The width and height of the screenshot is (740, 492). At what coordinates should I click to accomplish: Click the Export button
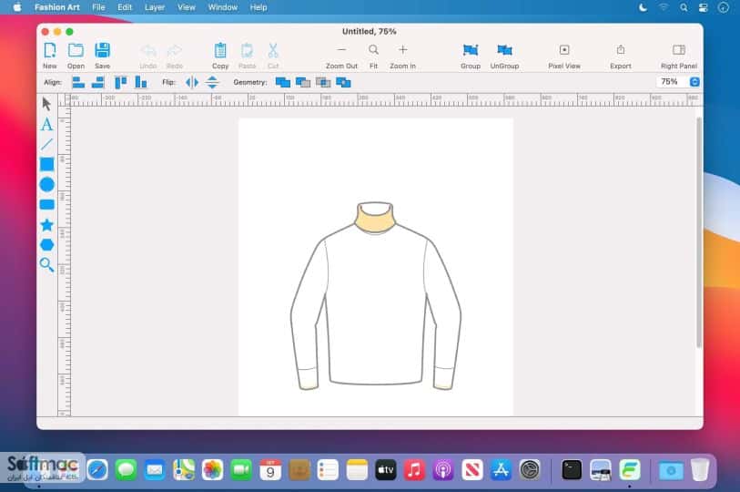click(x=620, y=56)
